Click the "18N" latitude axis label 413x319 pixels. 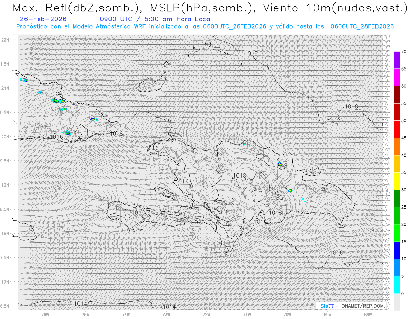tap(5, 234)
